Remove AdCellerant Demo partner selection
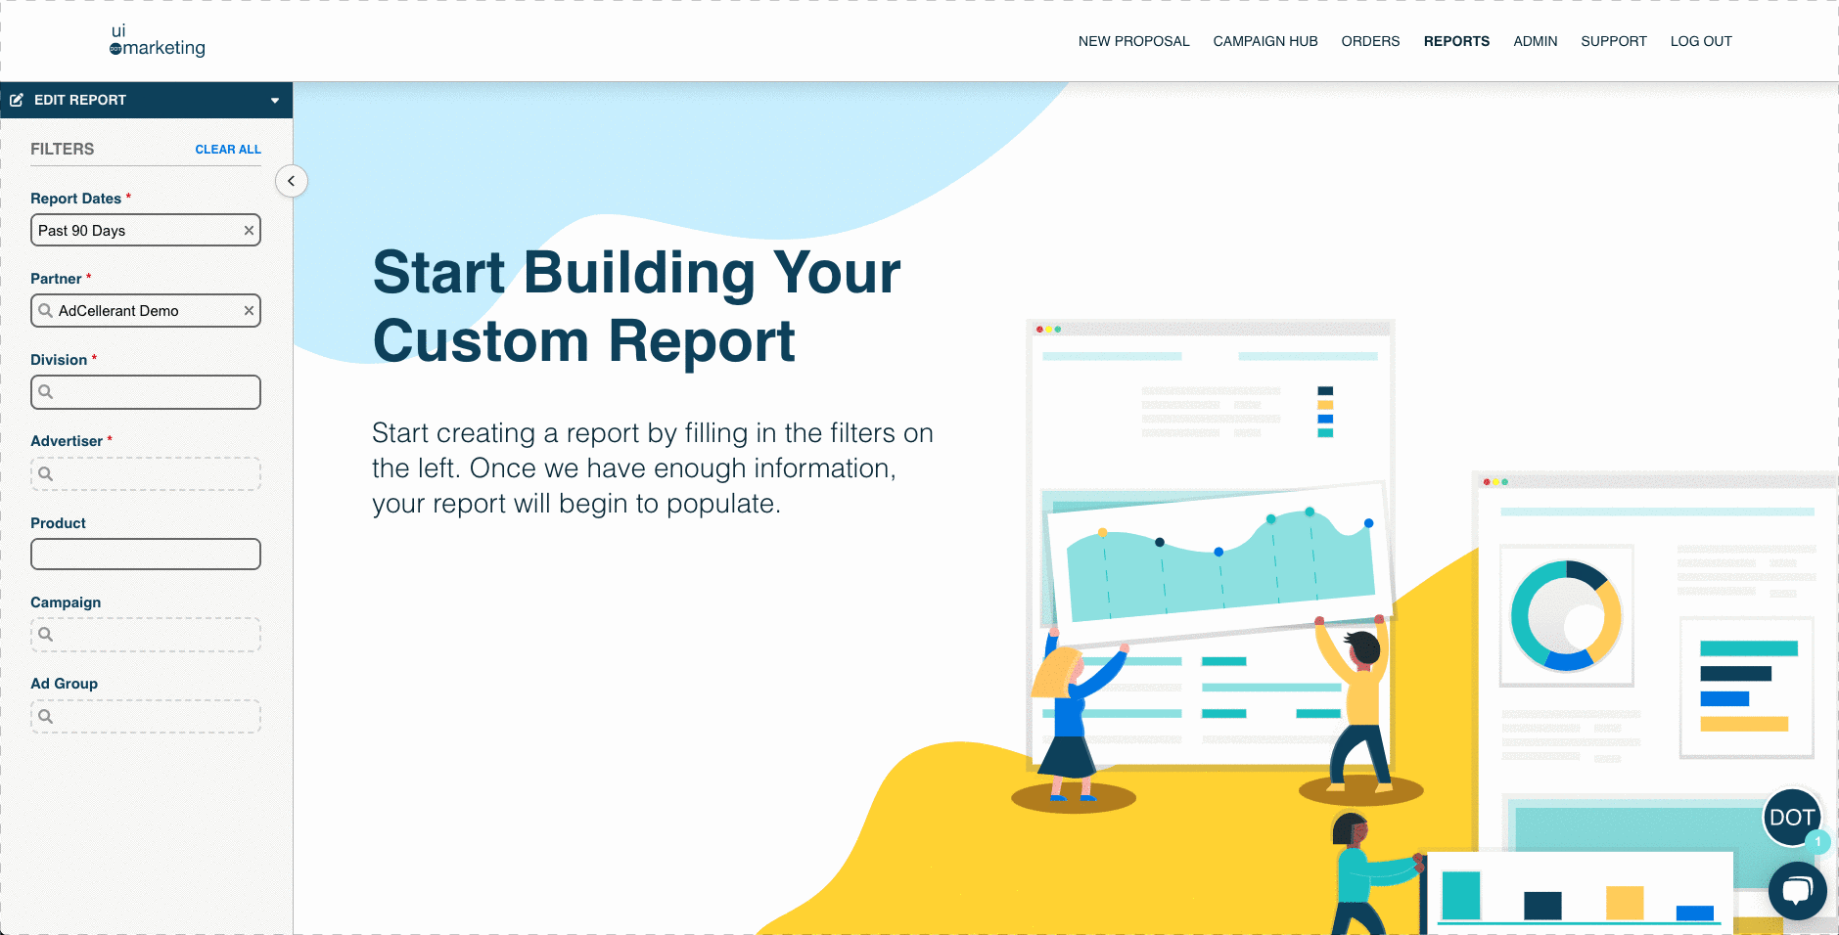This screenshot has width=1839, height=935. pyautogui.click(x=249, y=311)
